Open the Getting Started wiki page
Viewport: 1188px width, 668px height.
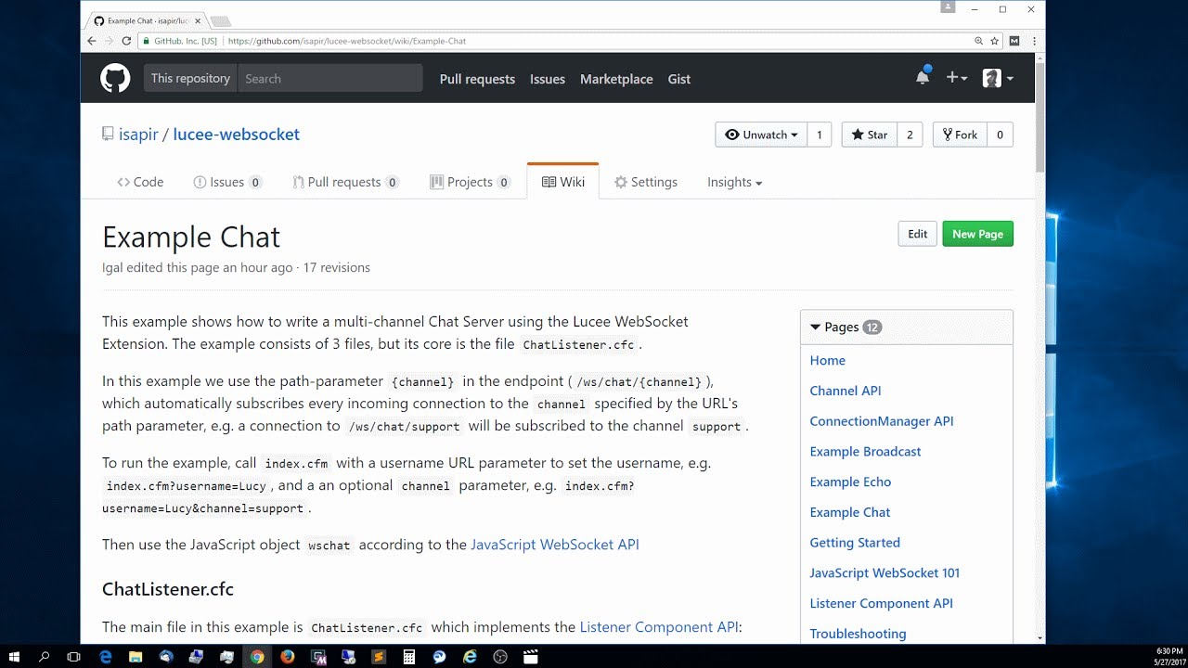tap(855, 543)
